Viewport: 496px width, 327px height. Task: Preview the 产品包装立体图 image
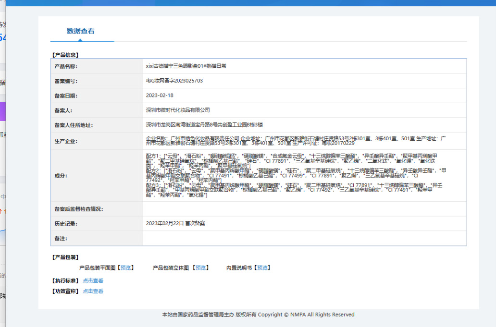tap(200, 267)
